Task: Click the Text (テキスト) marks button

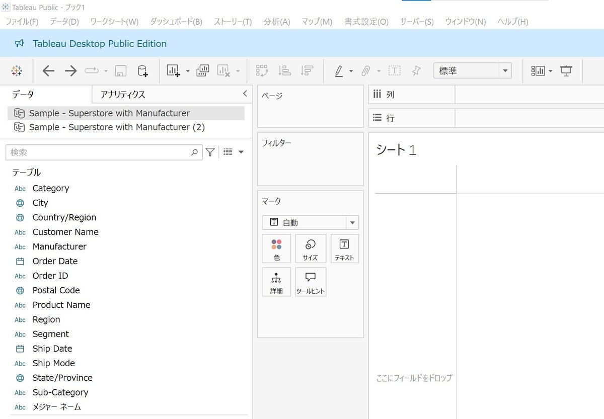Action: pos(344,248)
